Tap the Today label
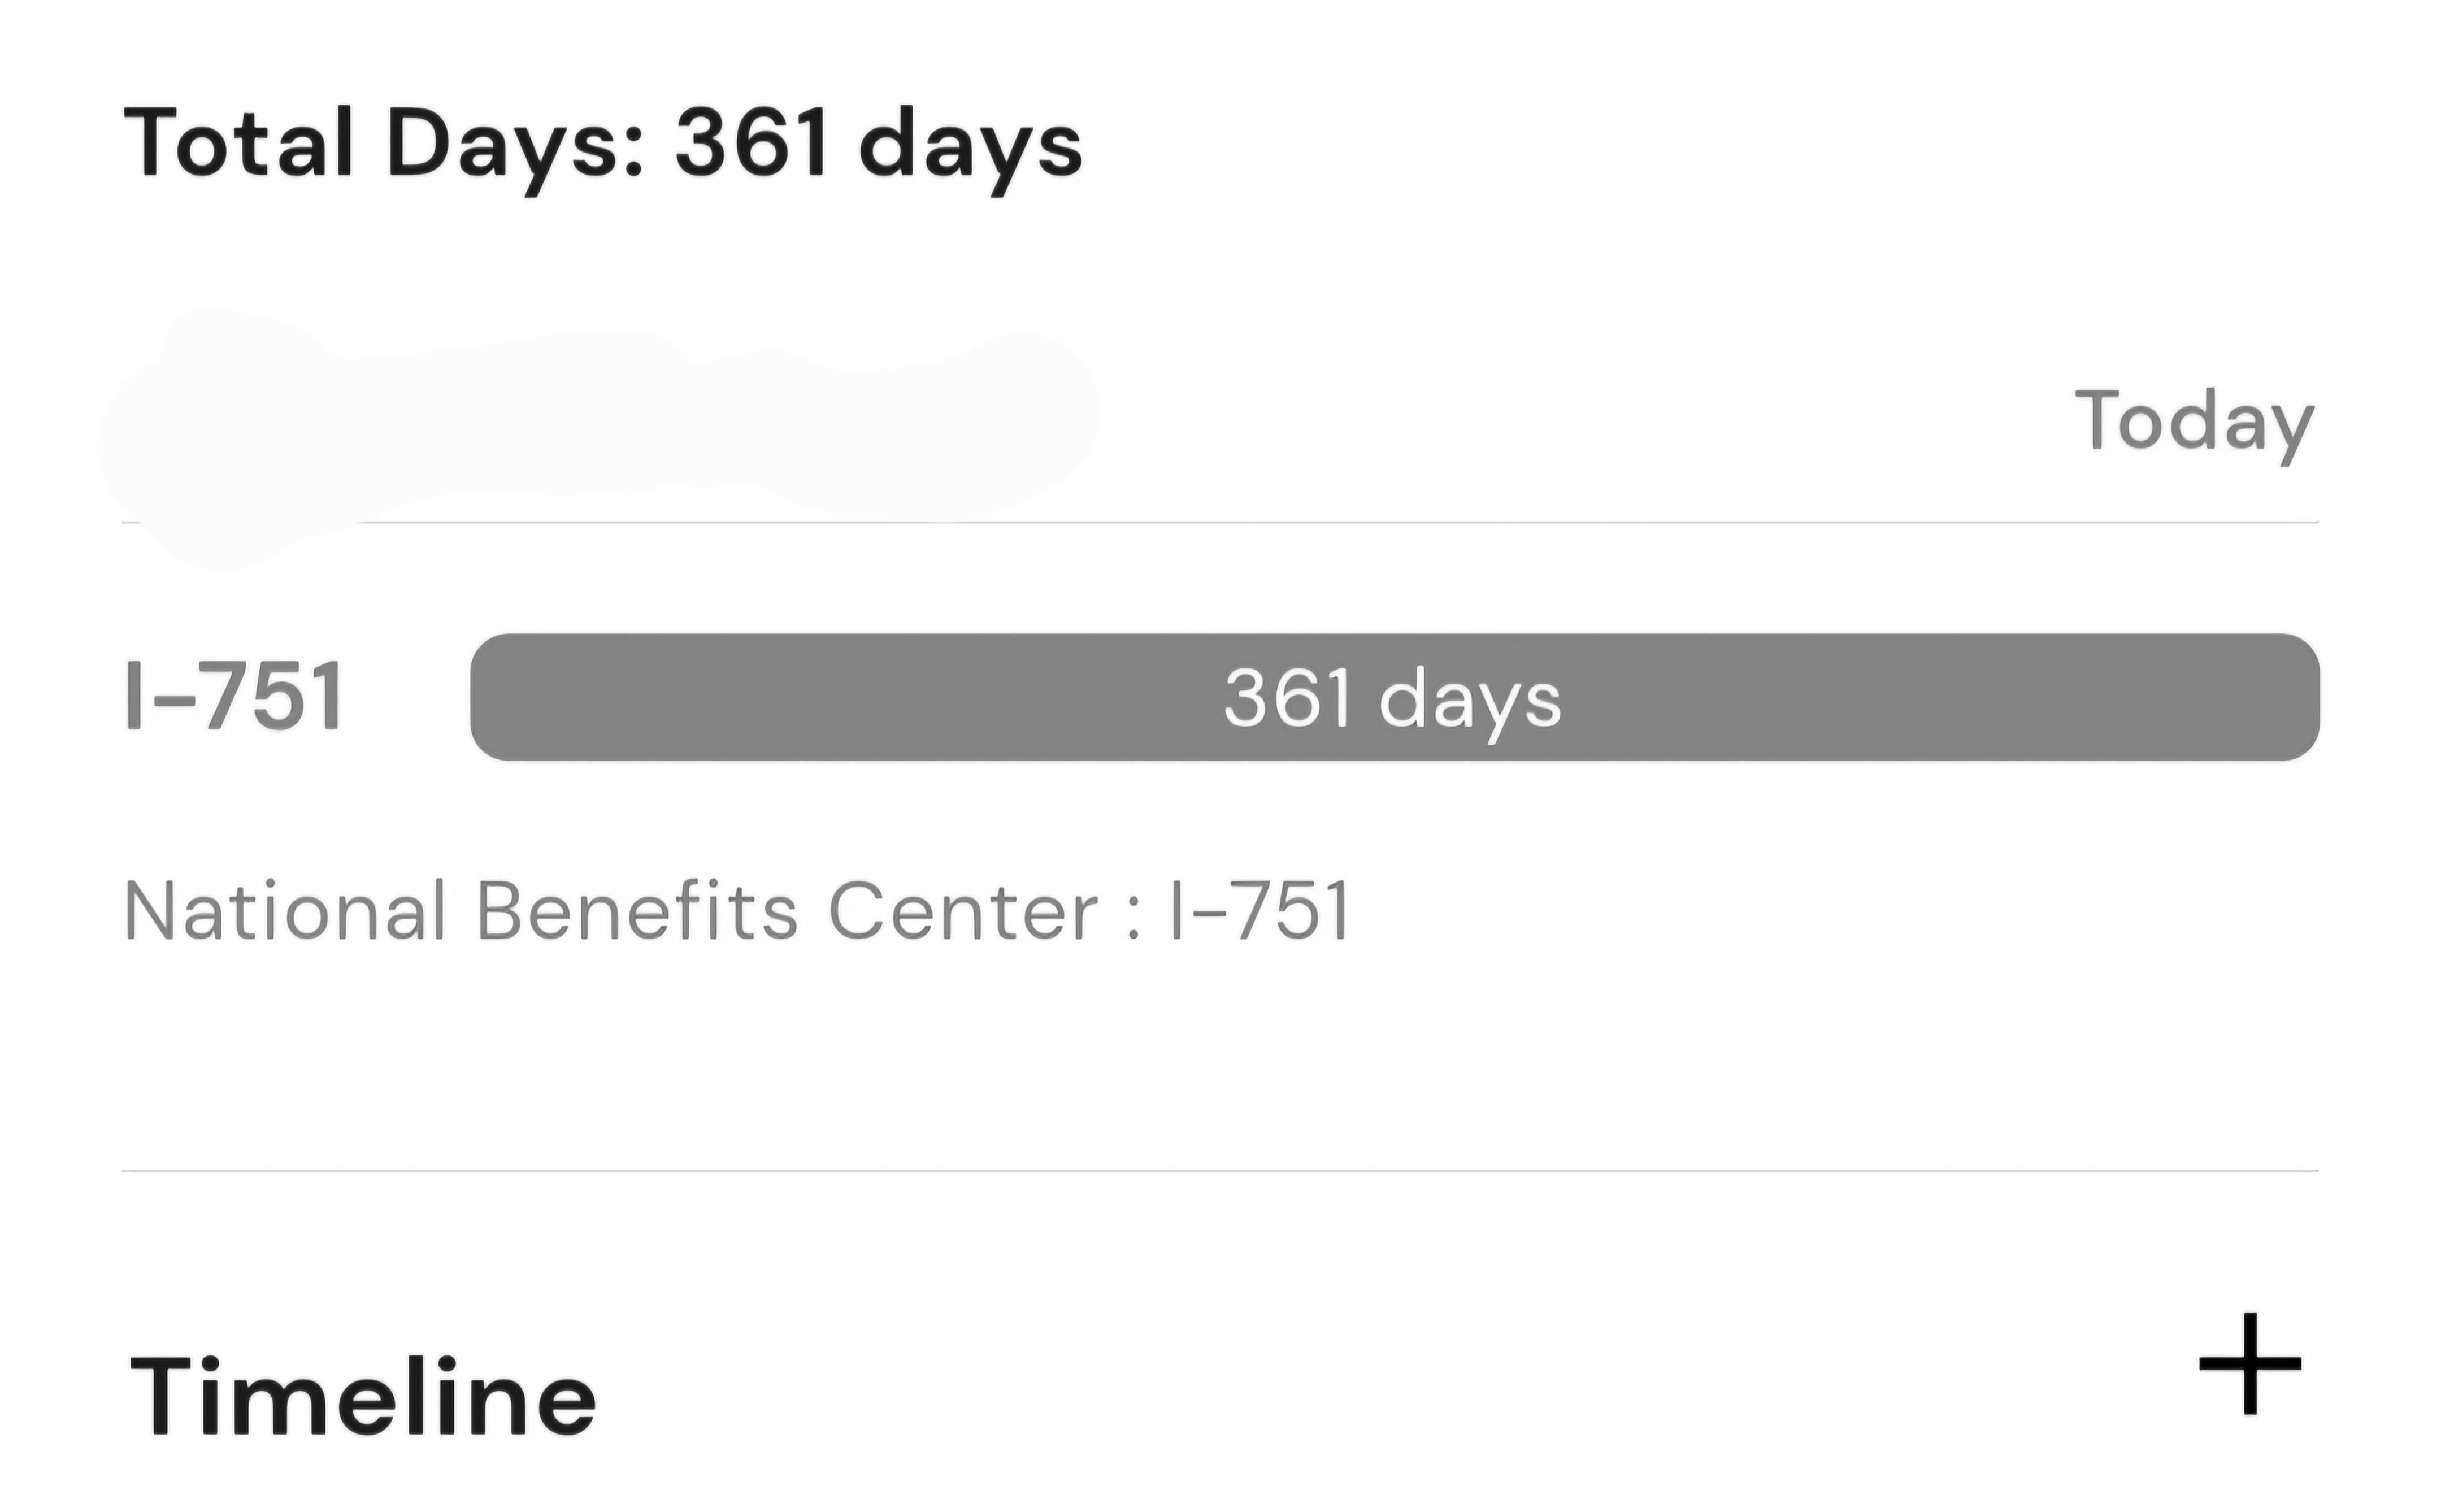 (x=2195, y=424)
